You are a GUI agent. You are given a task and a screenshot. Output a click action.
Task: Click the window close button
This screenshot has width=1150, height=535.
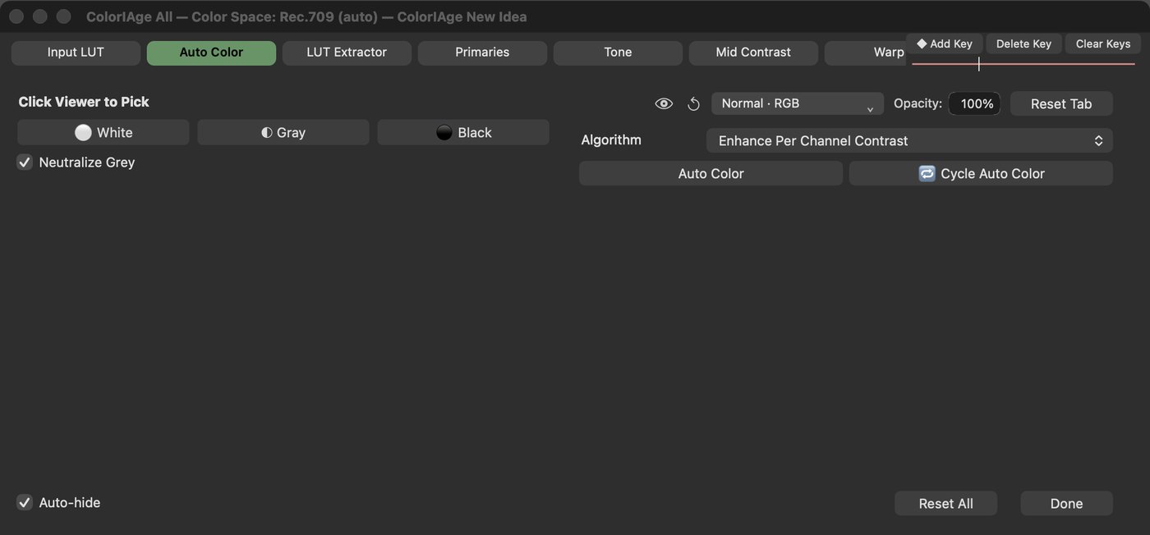pos(16,16)
